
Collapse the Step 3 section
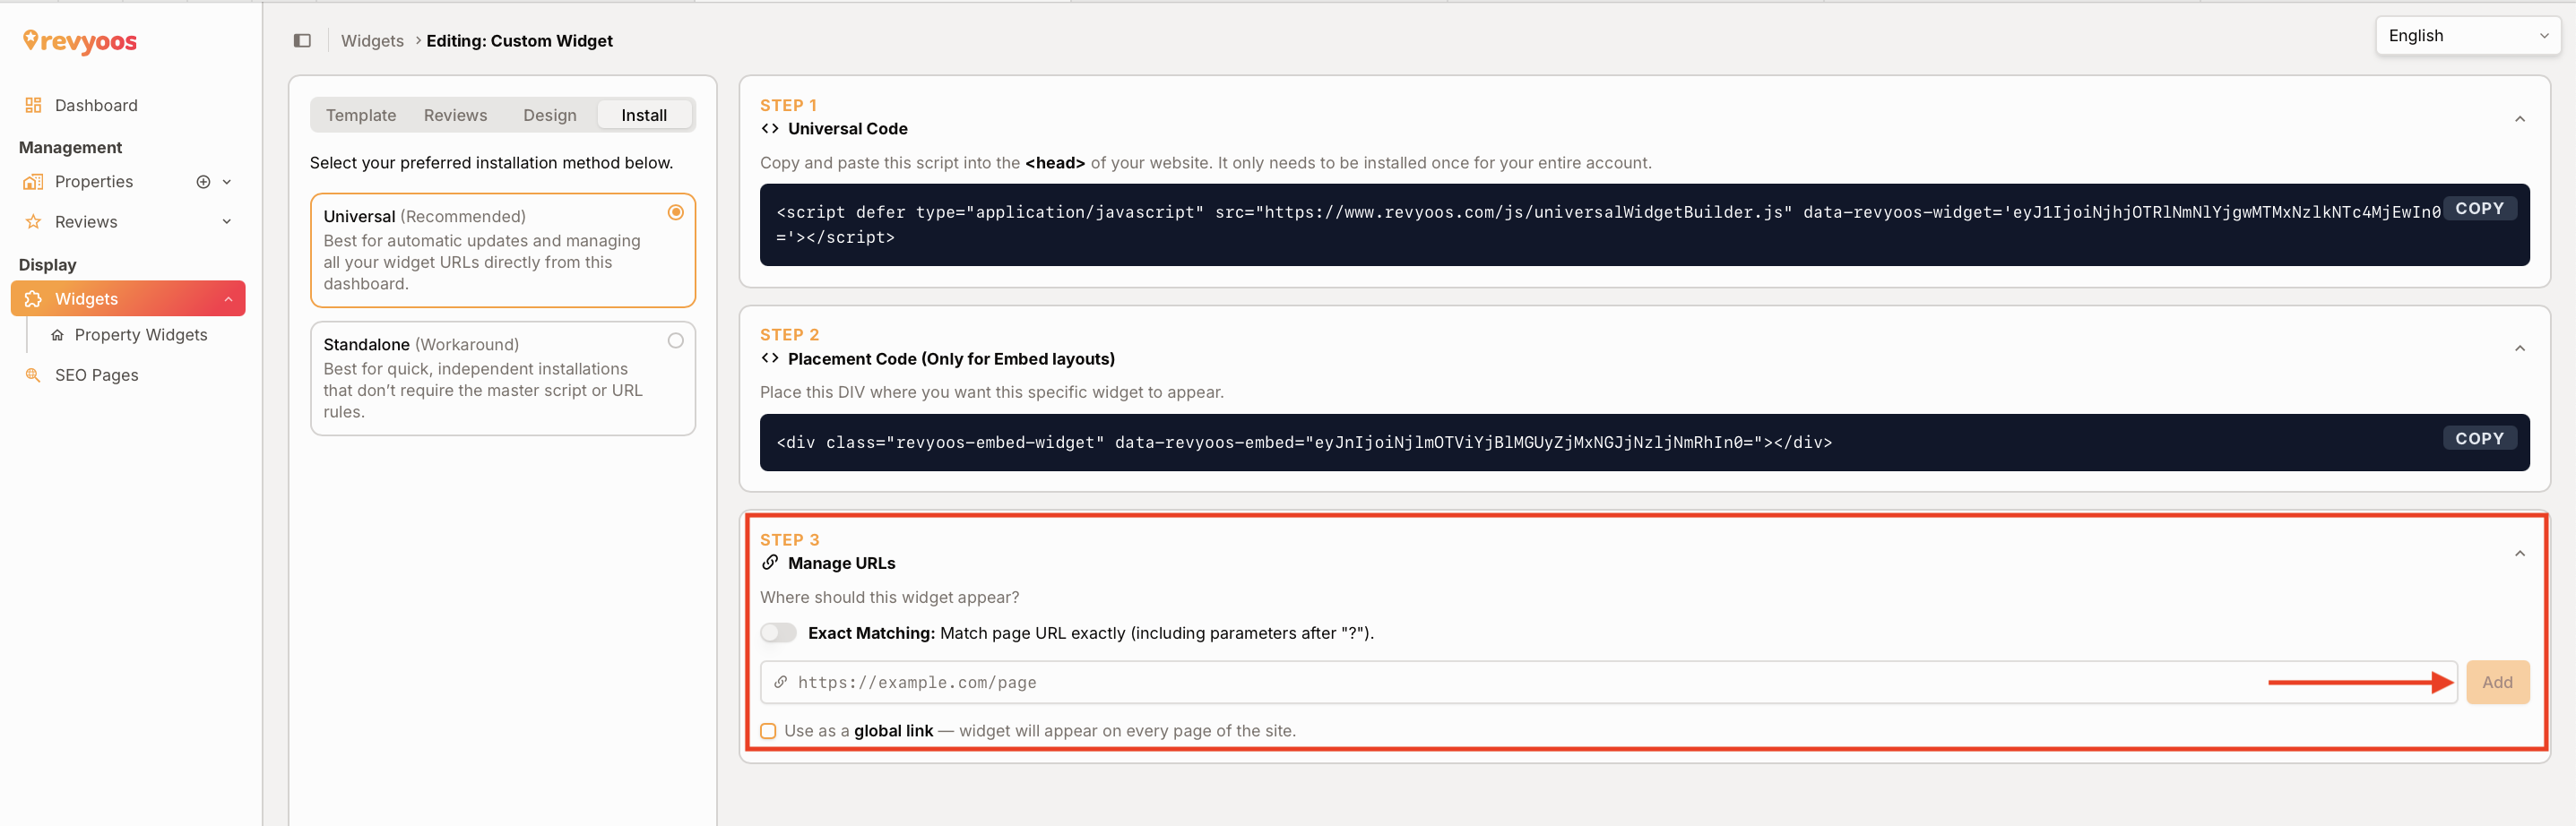(2520, 553)
